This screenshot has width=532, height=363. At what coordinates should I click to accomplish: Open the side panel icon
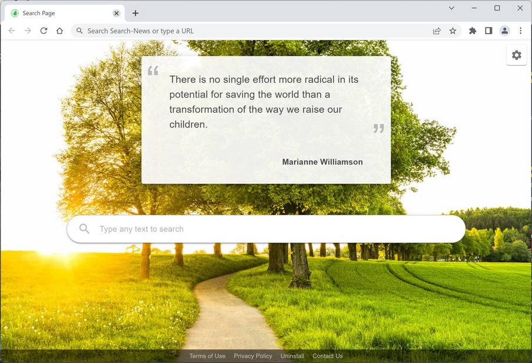click(489, 31)
